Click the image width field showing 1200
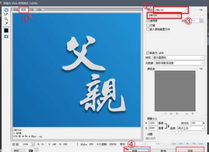Screen dimensions: 209x152 (153, 123)
